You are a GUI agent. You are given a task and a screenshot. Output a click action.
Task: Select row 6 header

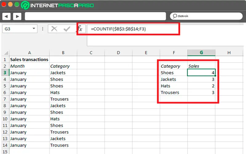(5, 93)
